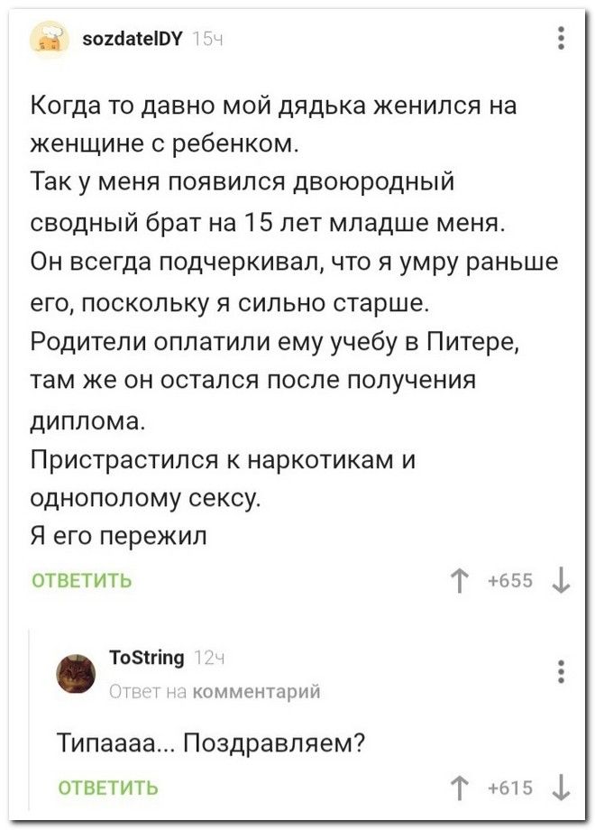
Task: Downvote the reply rated +615
Action: pos(562,787)
